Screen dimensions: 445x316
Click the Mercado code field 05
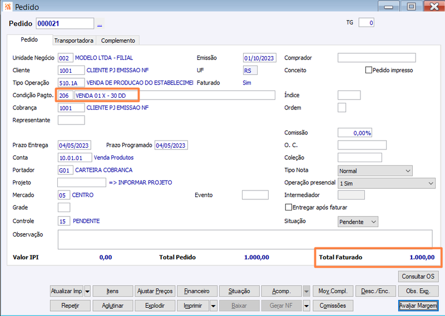click(x=64, y=195)
